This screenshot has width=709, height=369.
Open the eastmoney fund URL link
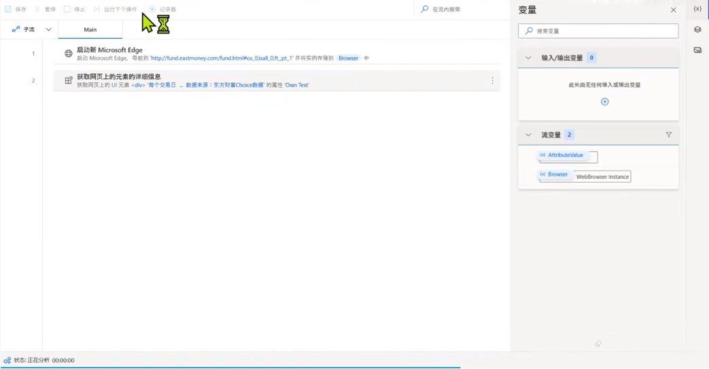[x=222, y=58]
